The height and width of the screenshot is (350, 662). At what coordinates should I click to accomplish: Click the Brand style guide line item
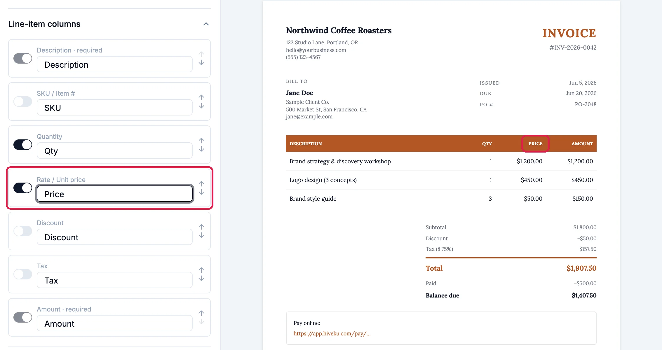tap(441, 199)
